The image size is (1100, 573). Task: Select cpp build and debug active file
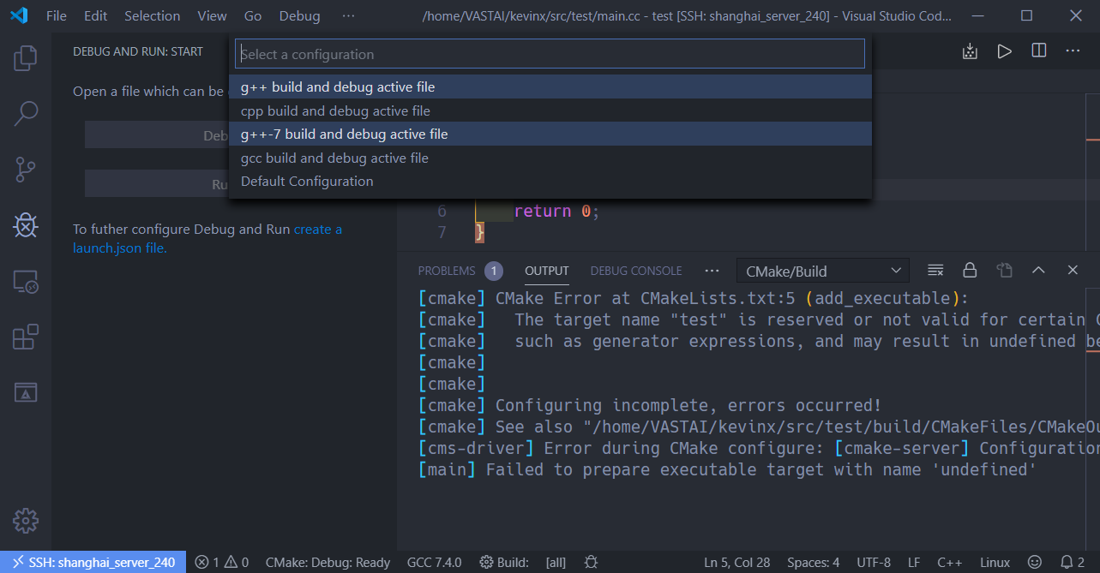(550, 110)
